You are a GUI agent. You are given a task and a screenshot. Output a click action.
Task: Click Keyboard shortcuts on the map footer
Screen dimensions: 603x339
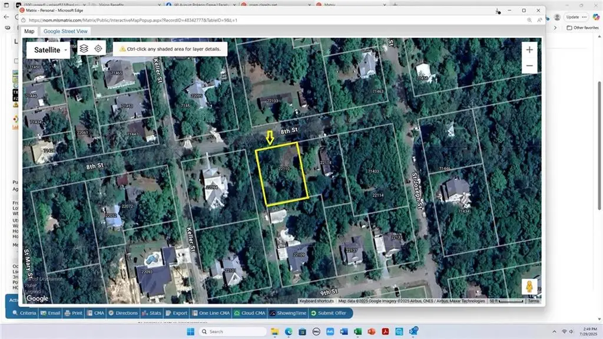[x=316, y=301]
